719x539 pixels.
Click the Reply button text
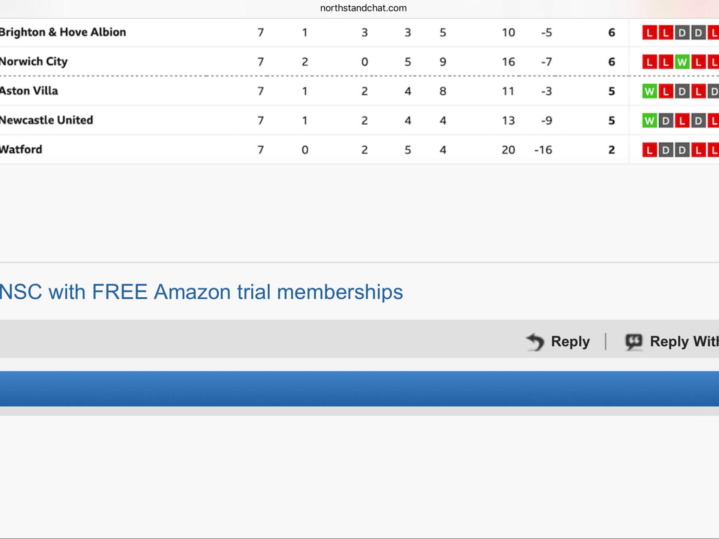point(570,341)
